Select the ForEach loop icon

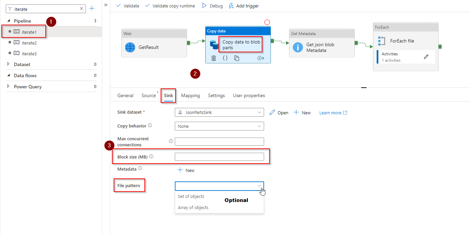point(382,41)
